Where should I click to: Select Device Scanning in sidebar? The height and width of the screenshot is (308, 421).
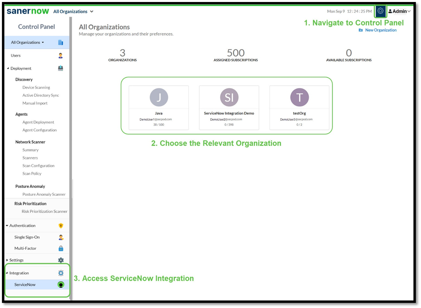tap(36, 87)
